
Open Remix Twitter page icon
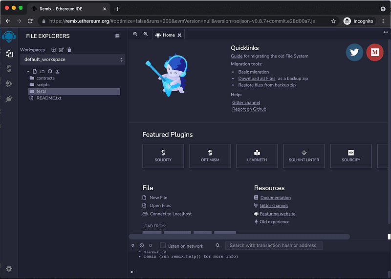pos(354,52)
